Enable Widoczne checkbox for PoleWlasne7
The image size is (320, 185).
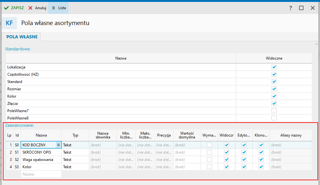click(274, 111)
